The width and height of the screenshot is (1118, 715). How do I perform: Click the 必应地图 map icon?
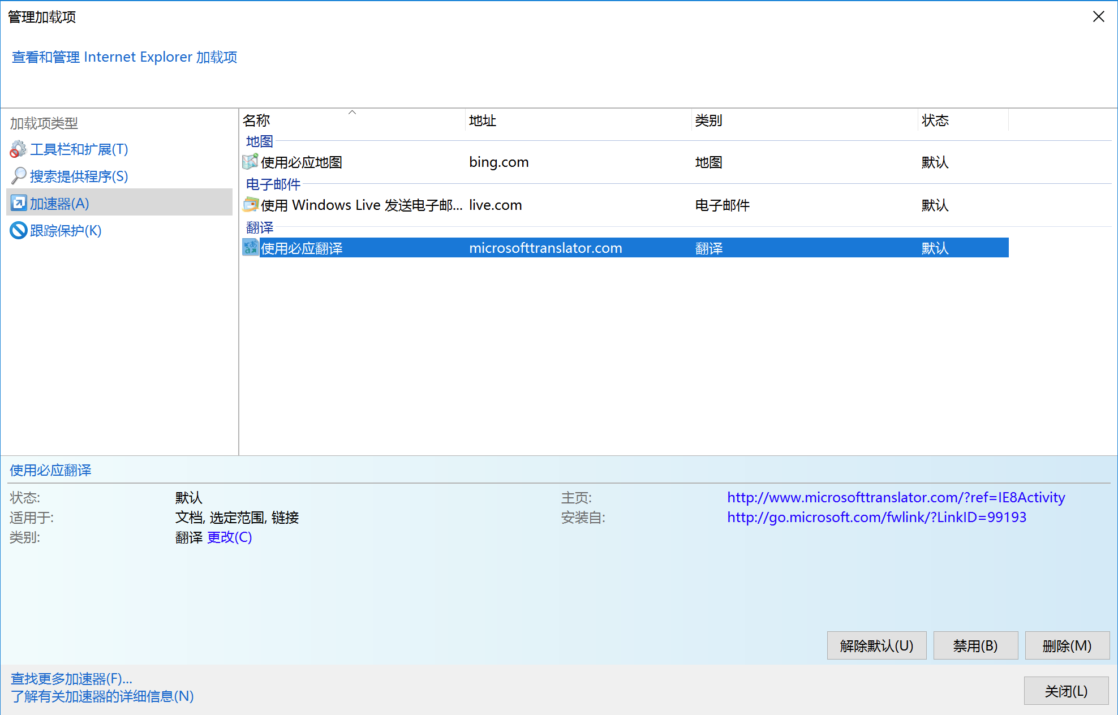coord(250,162)
